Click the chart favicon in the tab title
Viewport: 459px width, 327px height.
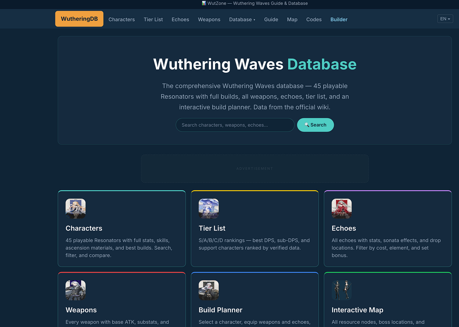tap(204, 3)
